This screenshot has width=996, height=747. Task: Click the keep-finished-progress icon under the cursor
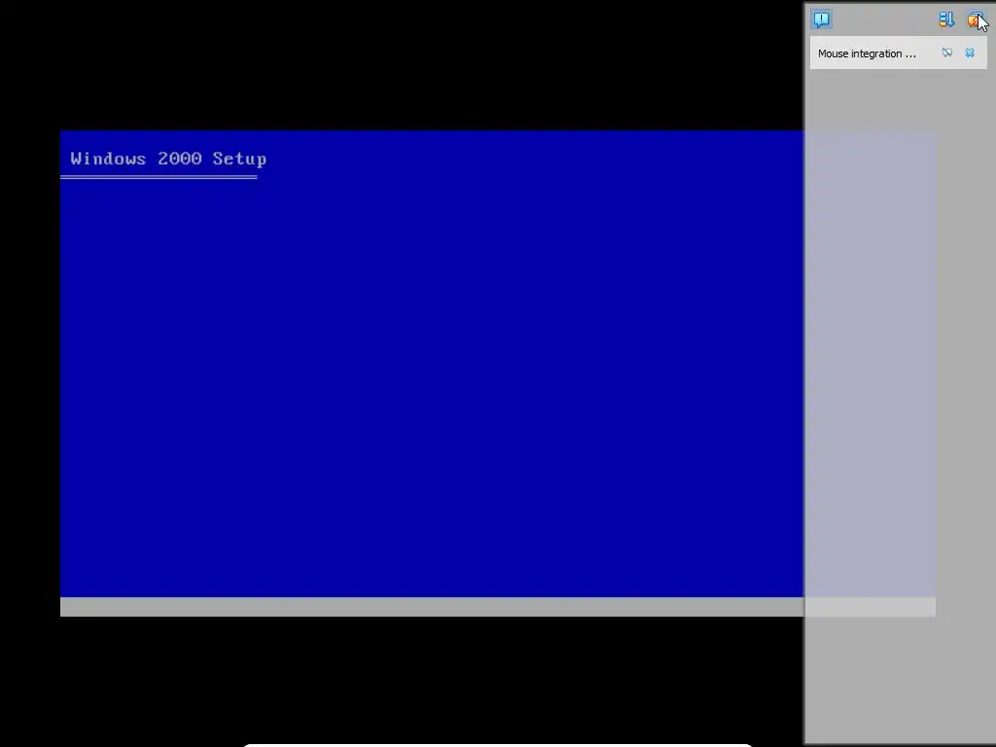click(975, 19)
